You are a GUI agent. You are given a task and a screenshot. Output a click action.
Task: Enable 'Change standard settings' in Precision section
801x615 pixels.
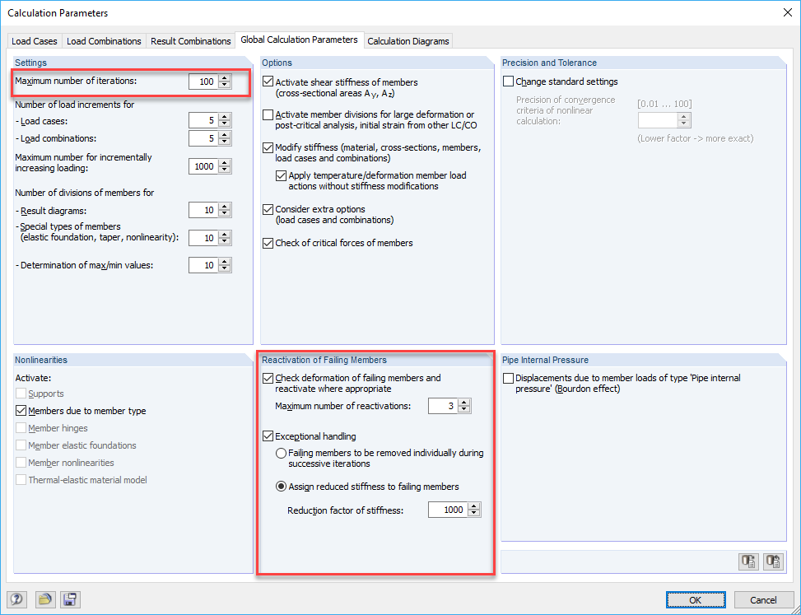coord(508,82)
